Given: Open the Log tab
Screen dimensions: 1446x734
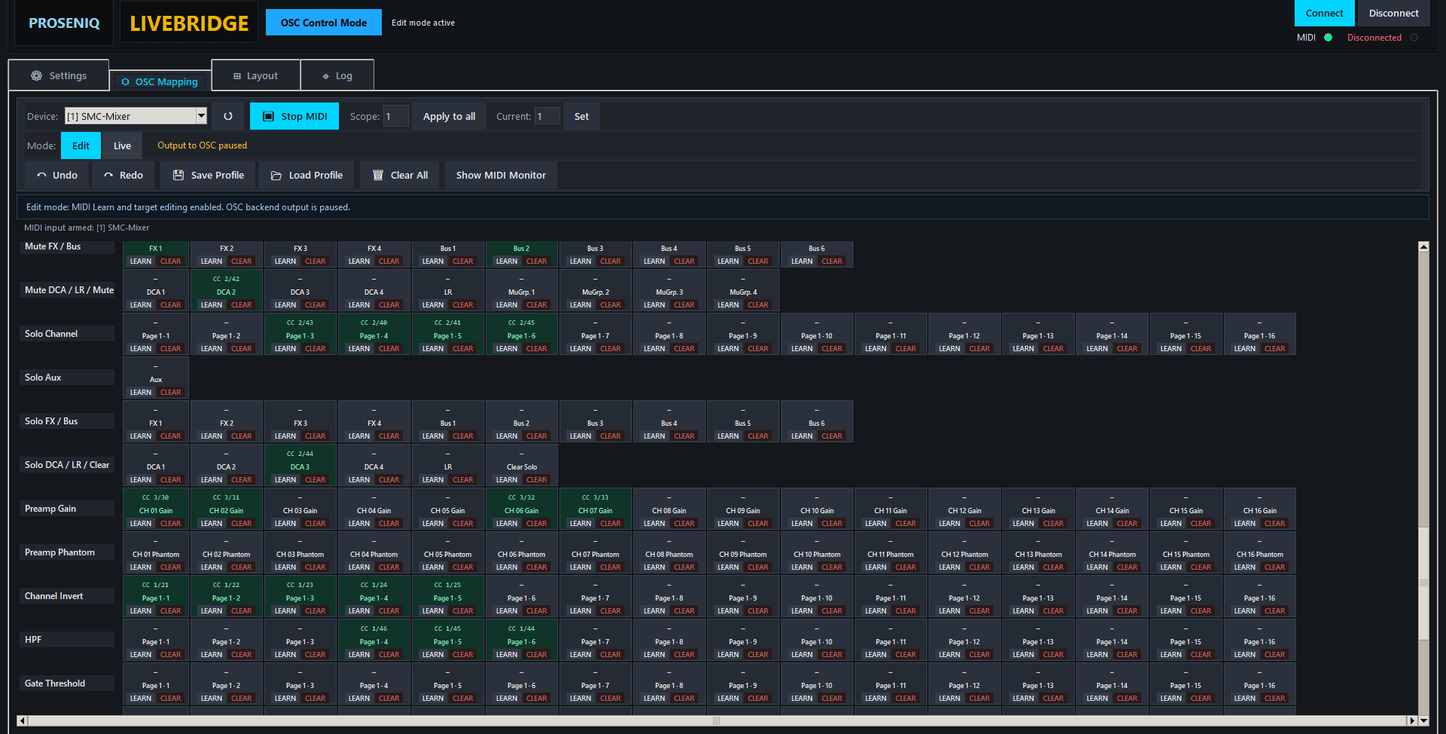Looking at the screenshot, I should pos(337,75).
